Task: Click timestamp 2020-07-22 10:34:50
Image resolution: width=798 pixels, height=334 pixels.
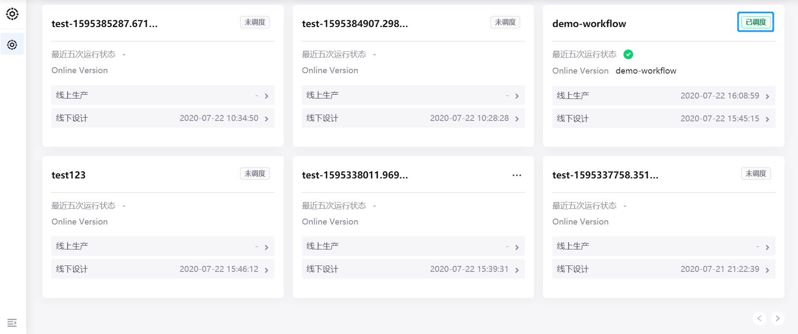Action: (219, 118)
